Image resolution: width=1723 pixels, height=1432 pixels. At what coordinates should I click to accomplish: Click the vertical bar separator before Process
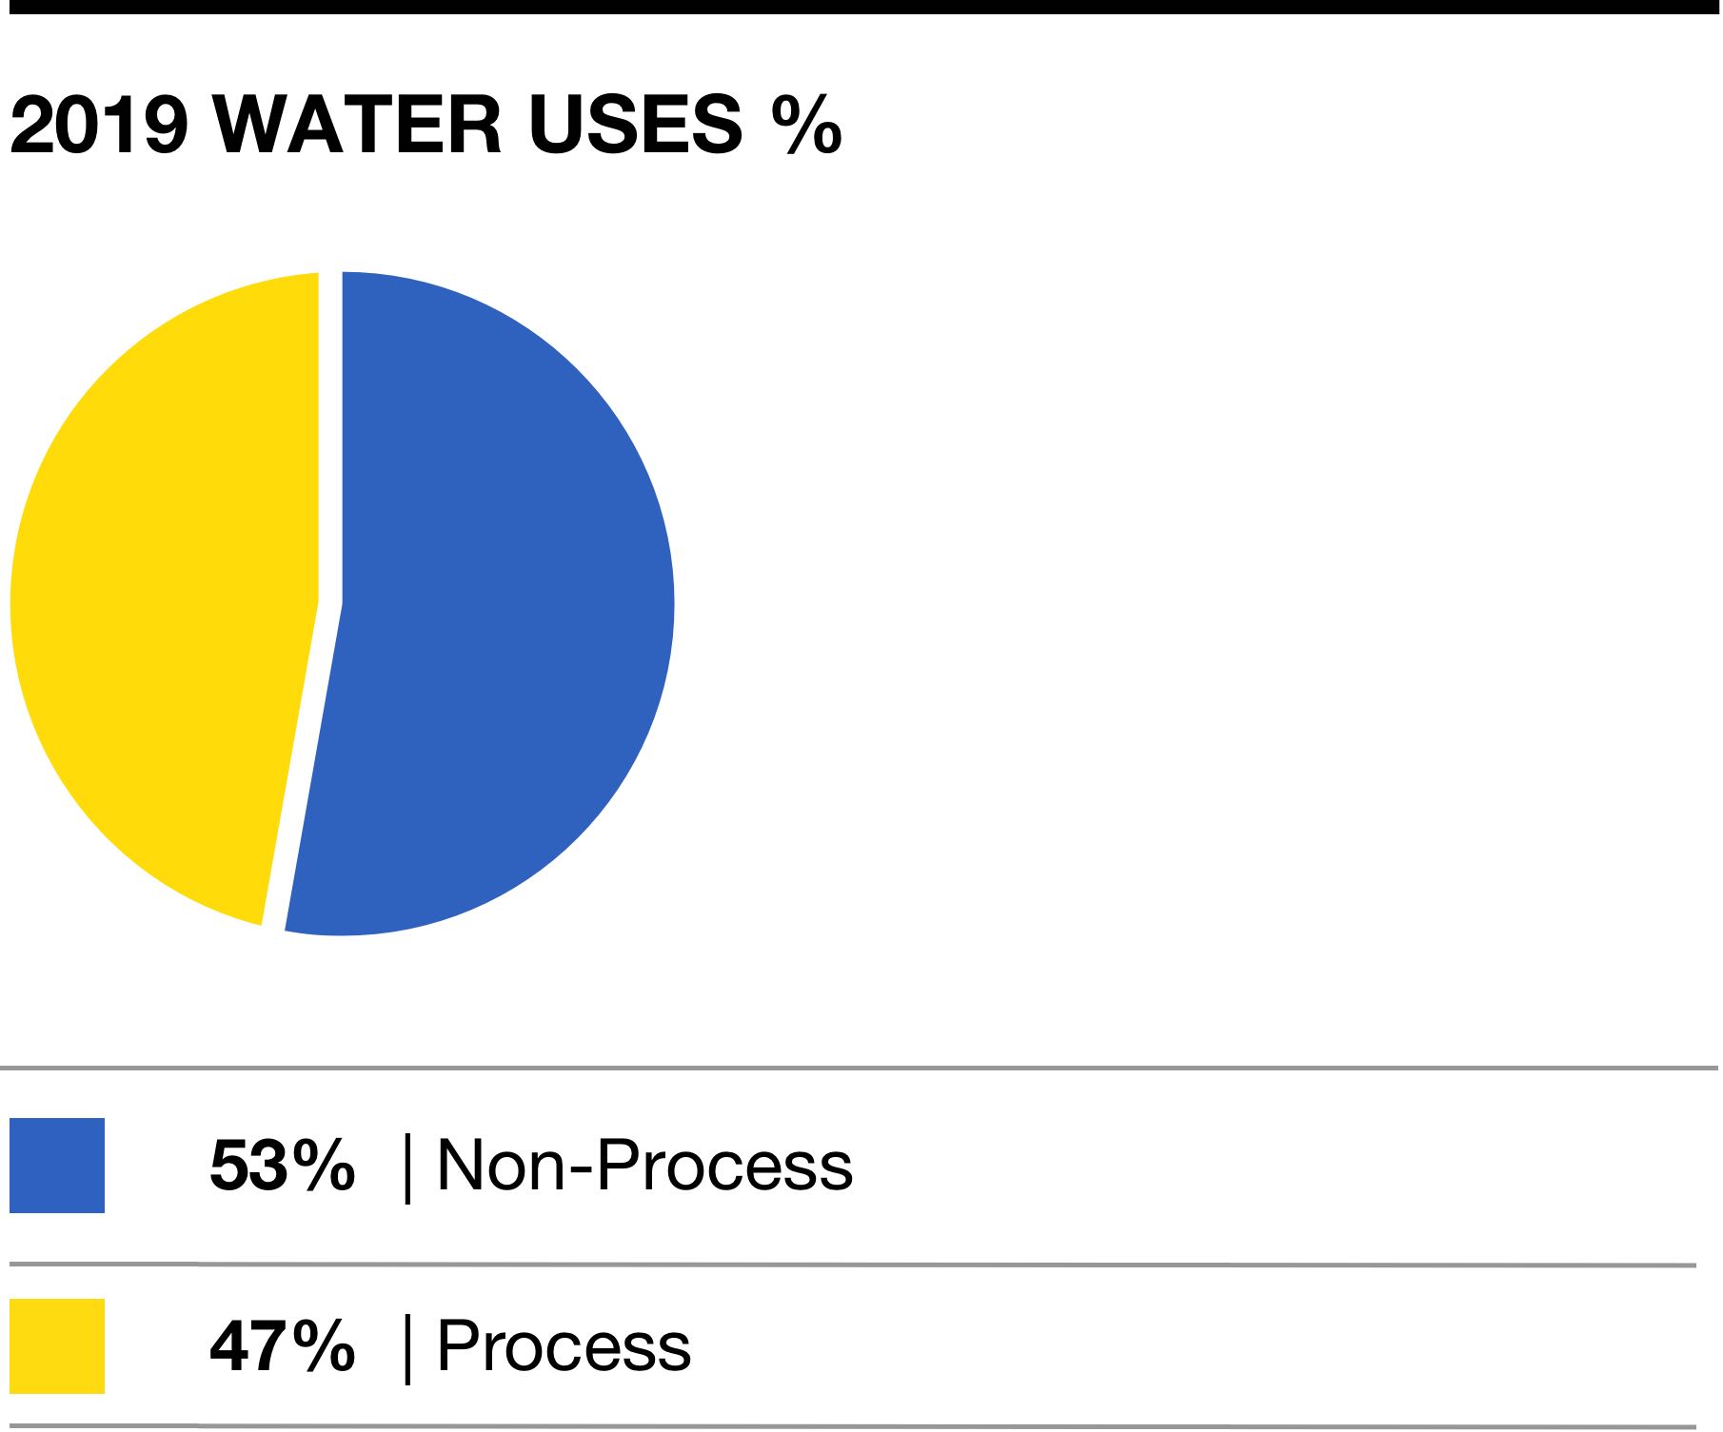[408, 1349]
